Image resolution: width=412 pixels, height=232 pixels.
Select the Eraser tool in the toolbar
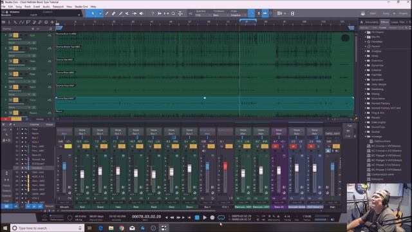click(114, 13)
